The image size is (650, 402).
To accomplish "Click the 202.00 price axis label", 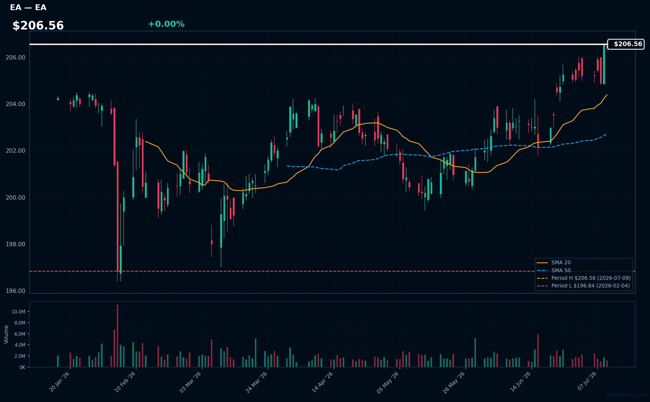I will [x=16, y=151].
